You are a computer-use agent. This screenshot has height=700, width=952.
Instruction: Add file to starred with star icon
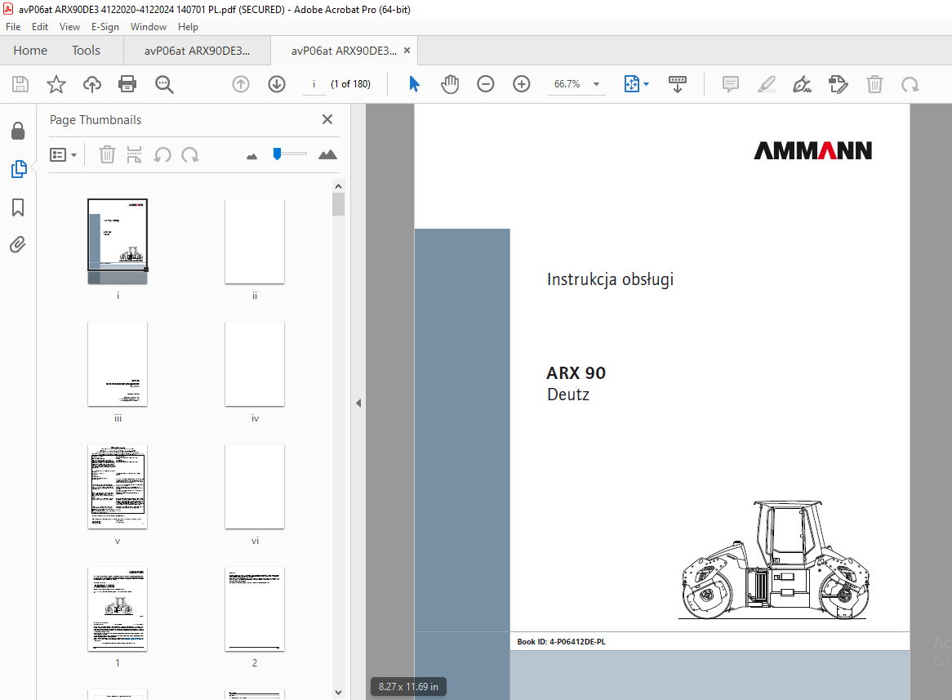click(56, 84)
